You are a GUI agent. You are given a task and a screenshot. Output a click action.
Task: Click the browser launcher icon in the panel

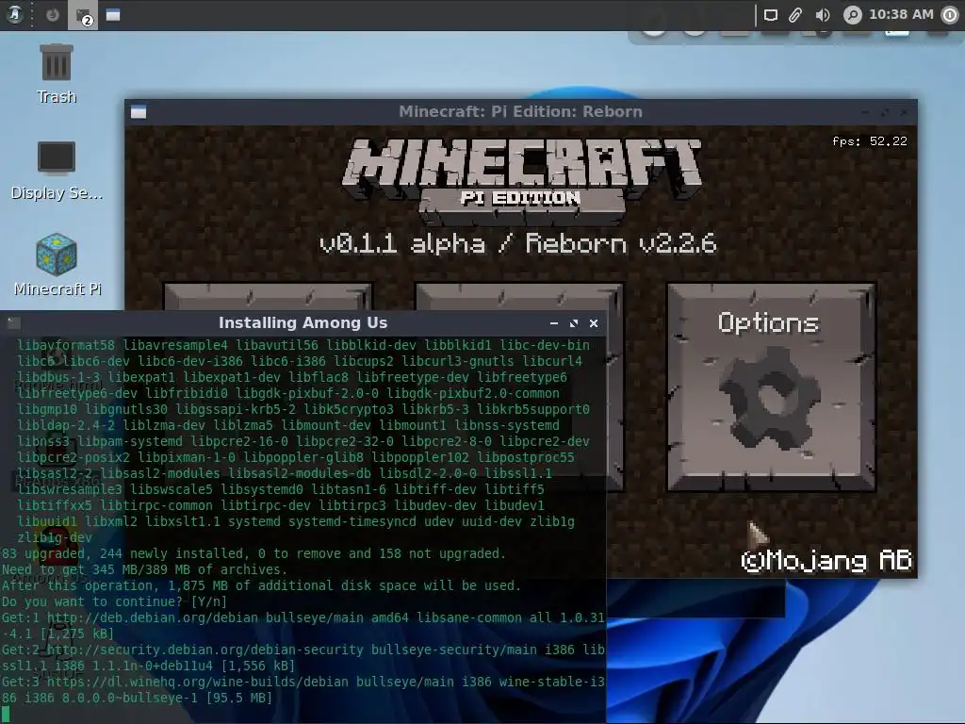point(53,14)
